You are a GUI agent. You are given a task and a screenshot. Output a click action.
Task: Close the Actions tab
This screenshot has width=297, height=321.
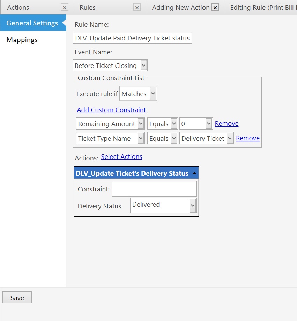[64, 7]
